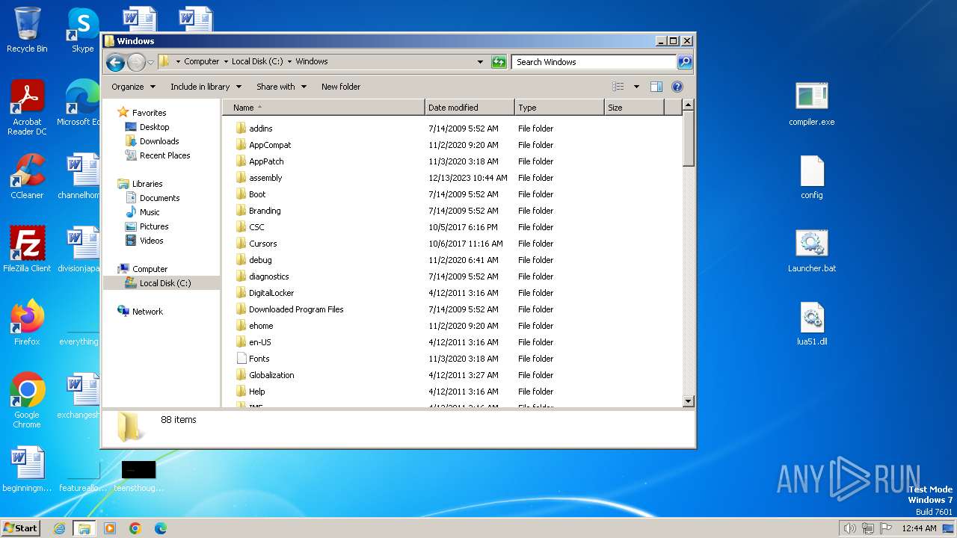Open the Share with dropdown
The height and width of the screenshot is (538, 957).
click(x=281, y=87)
